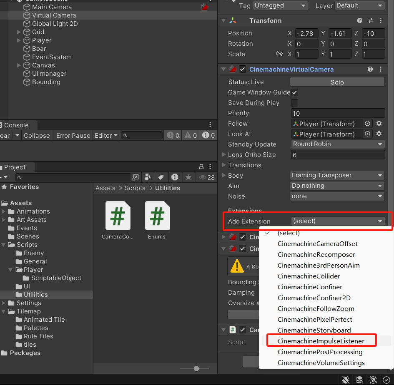
Task: Open Aim Do nothing dropdown
Action: click(x=337, y=186)
